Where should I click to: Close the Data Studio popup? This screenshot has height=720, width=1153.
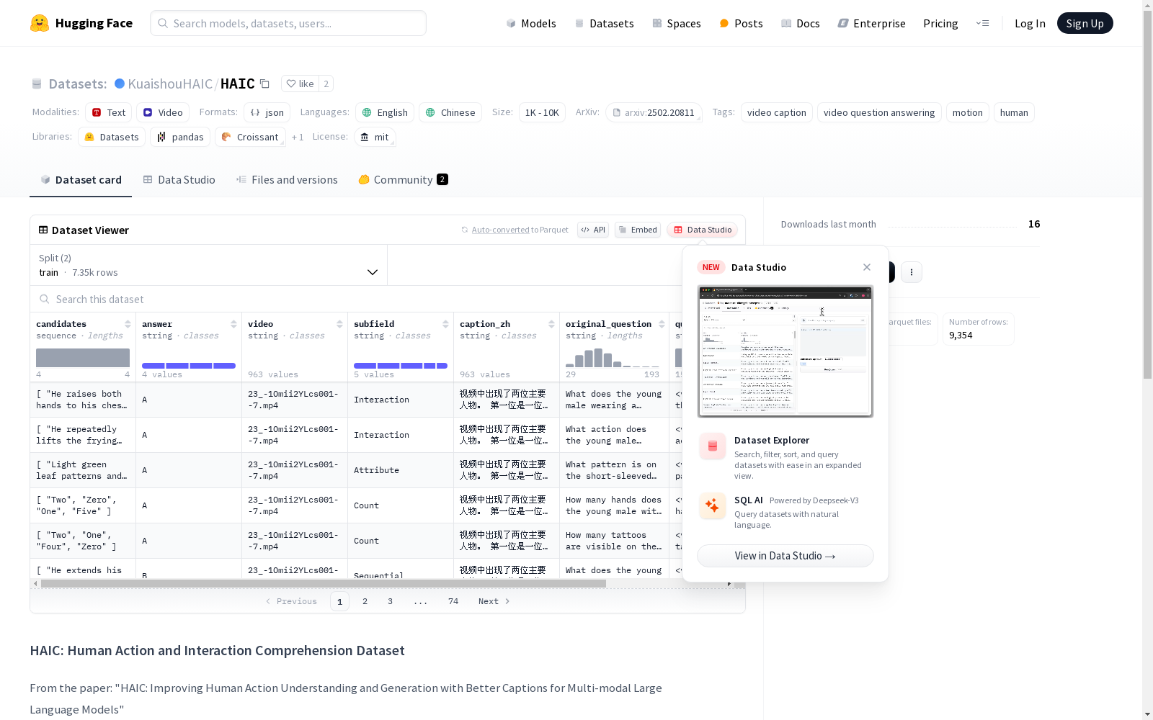[867, 267]
